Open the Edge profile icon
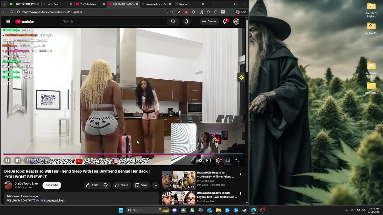Screen dimensions: 383x215 223,12
